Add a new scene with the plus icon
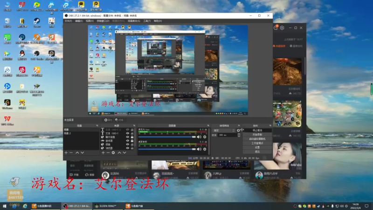The image size is (373, 210). coord(66,153)
